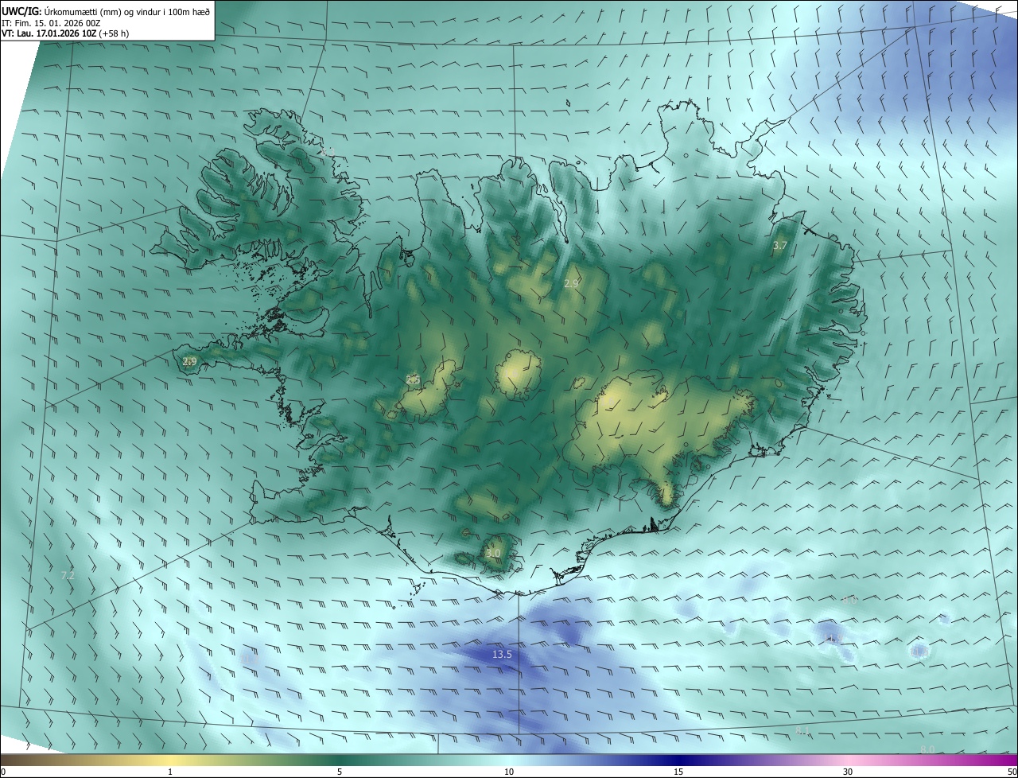Click the 2.5 value label beside Langjökull glacier
The width and height of the screenshot is (1018, 778).
[x=413, y=379]
